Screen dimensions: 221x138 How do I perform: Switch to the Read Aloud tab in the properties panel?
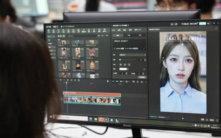click(x=131, y=30)
